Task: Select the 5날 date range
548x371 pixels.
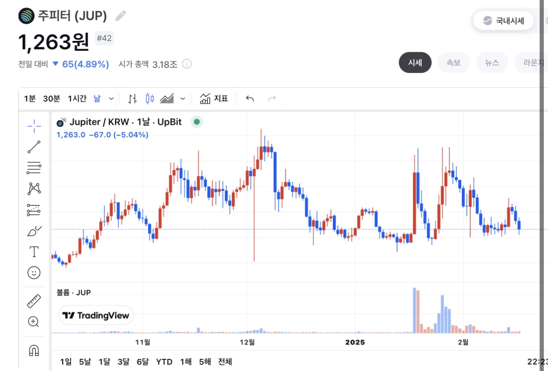Action: coord(85,362)
